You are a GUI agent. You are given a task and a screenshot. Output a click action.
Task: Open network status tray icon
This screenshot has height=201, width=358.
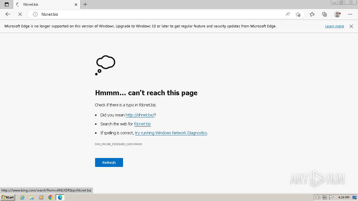325,197
